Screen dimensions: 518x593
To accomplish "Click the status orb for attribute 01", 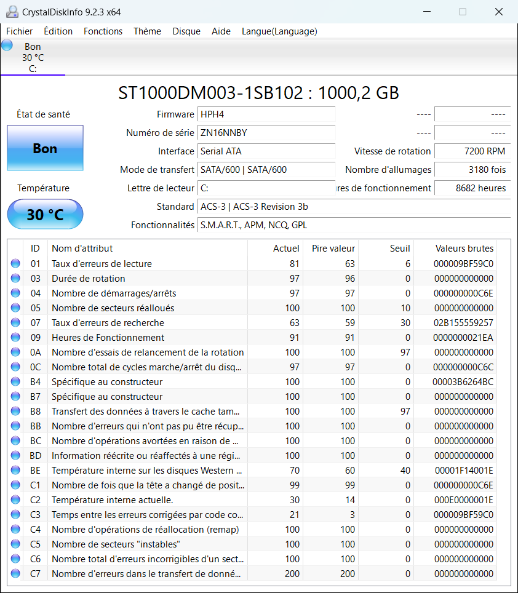I will pyautogui.click(x=15, y=263).
